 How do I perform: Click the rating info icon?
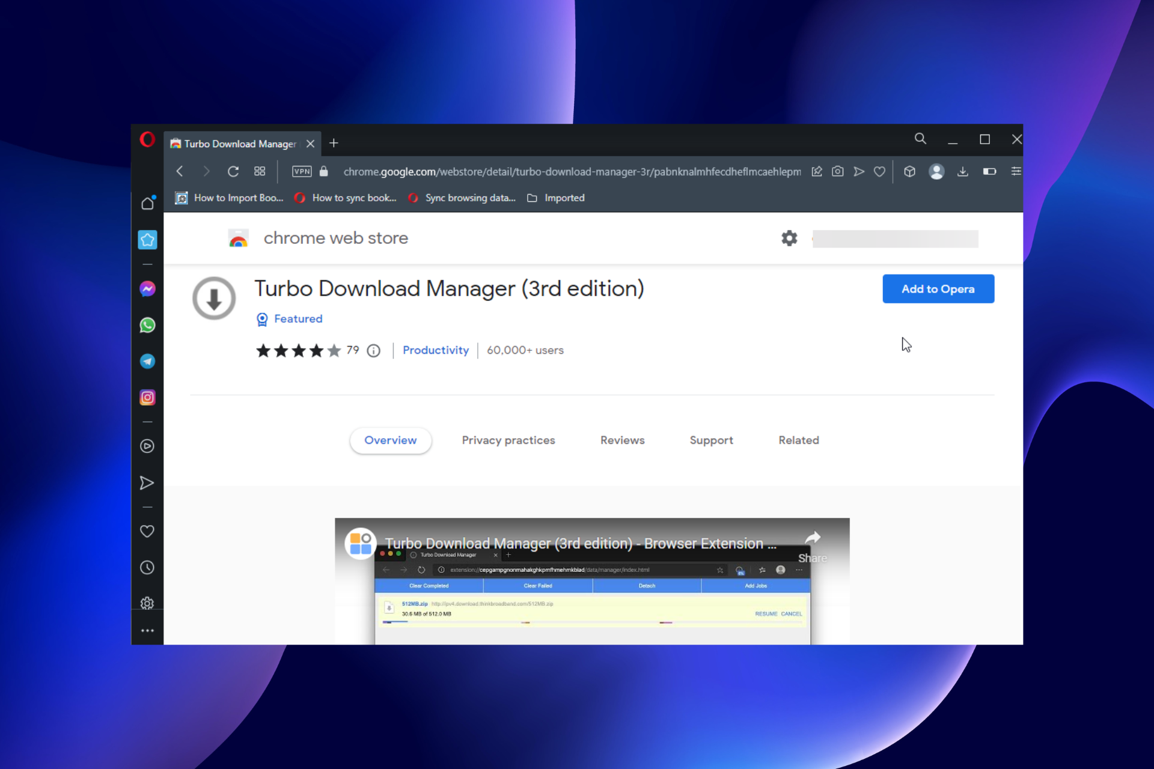[x=374, y=351]
